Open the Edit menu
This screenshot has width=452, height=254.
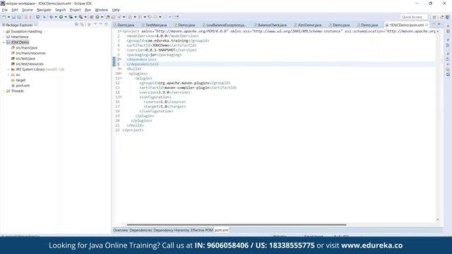point(15,10)
